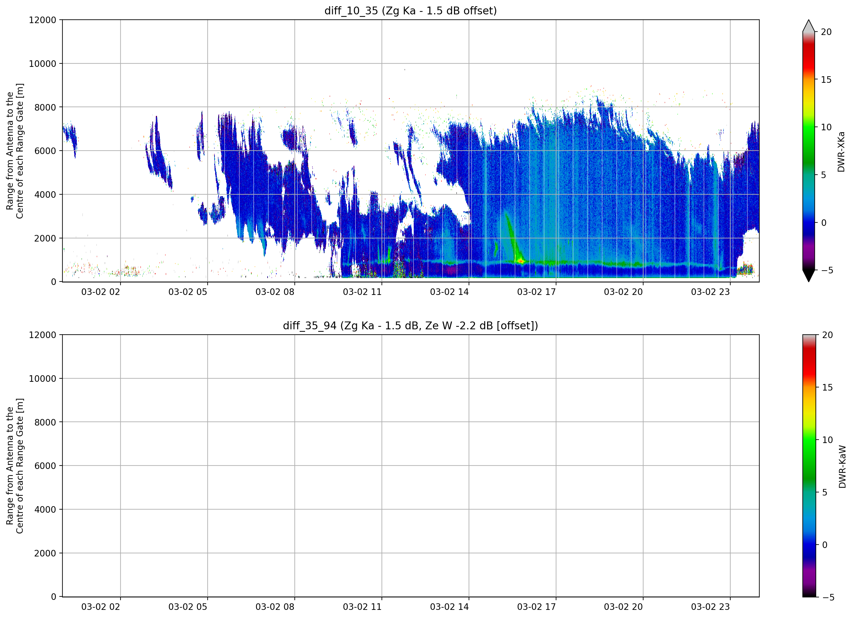This screenshot has height=618, width=853.
Task: Click the title 'diff_35_94 (Zg Ka - 1.5 dB, Ze W -2.2 dB [offset])'
Action: [410, 326]
